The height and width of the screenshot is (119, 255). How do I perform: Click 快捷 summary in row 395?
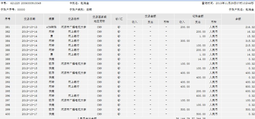tap(52, 91)
